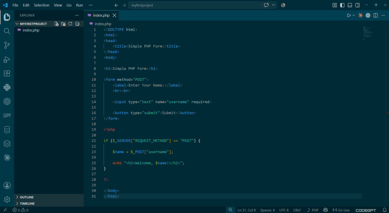Open the Run and Debug view

7,59
